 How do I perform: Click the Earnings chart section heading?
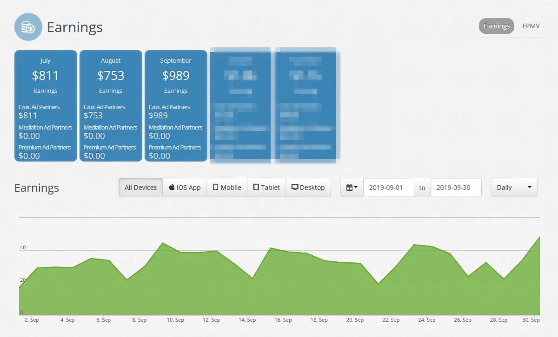(37, 188)
